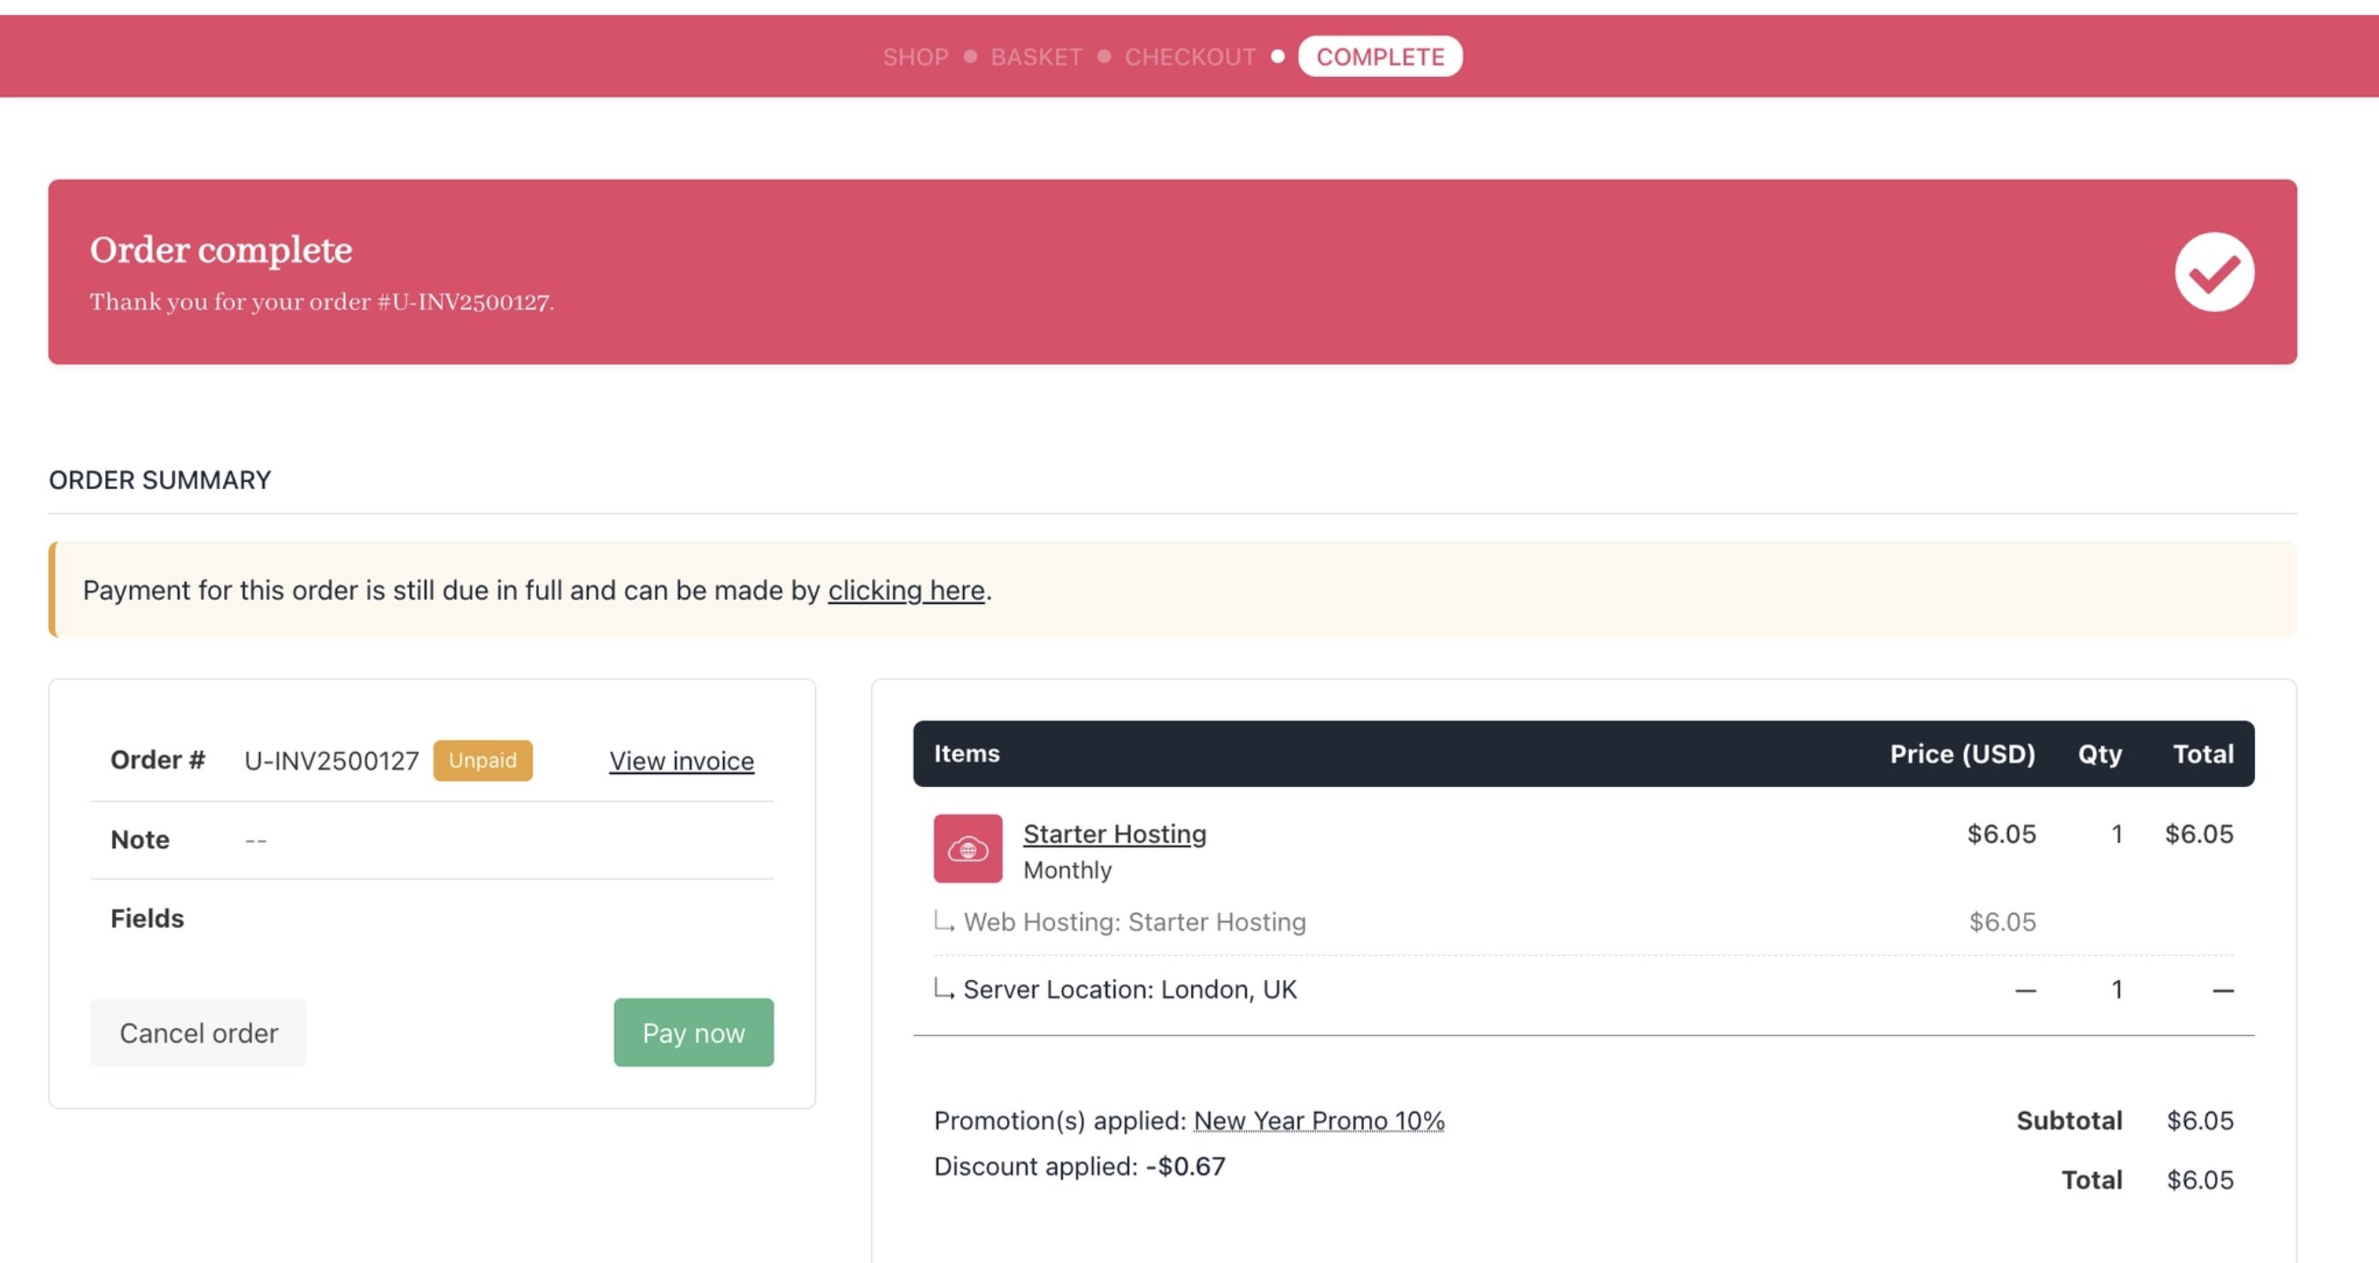Click 'Promotion(s) applied:' label text
This screenshot has height=1263, width=2379.
point(1059,1120)
